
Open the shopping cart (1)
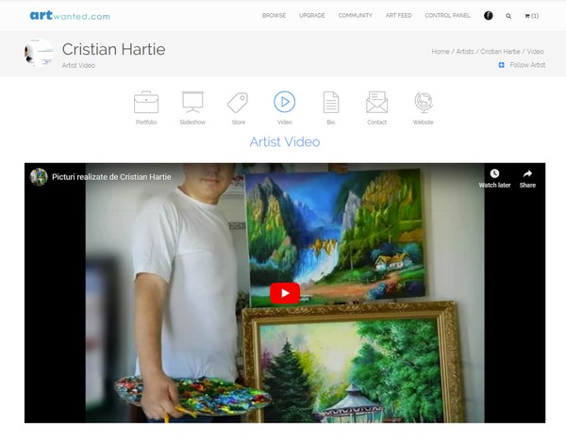pos(532,16)
